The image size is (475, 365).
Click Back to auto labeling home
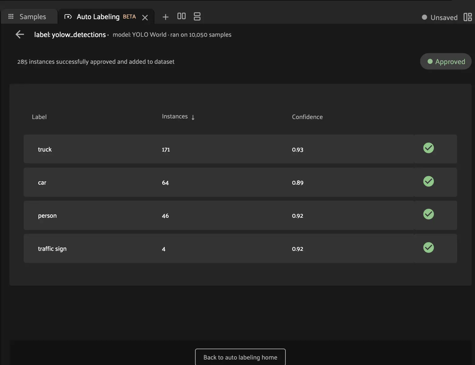tap(240, 357)
